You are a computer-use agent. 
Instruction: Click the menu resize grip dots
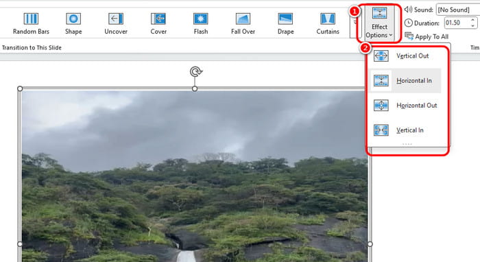point(407,144)
